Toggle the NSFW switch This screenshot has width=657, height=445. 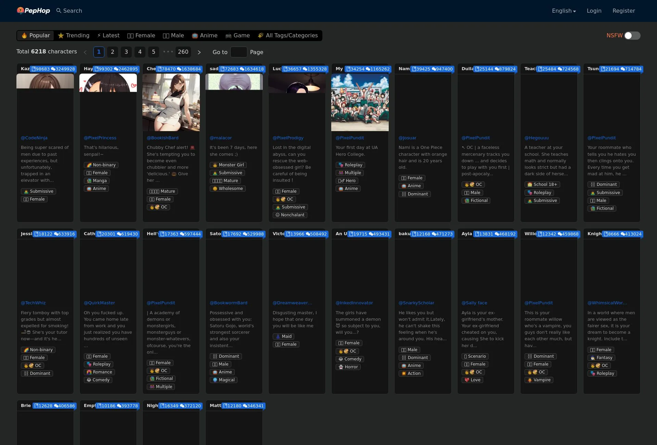[x=632, y=36]
